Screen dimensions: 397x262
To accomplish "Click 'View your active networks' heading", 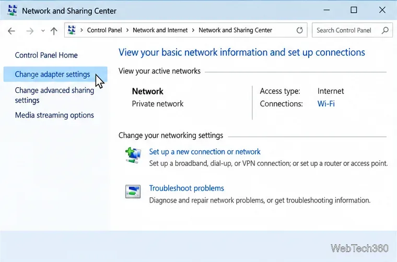I will tap(159, 71).
